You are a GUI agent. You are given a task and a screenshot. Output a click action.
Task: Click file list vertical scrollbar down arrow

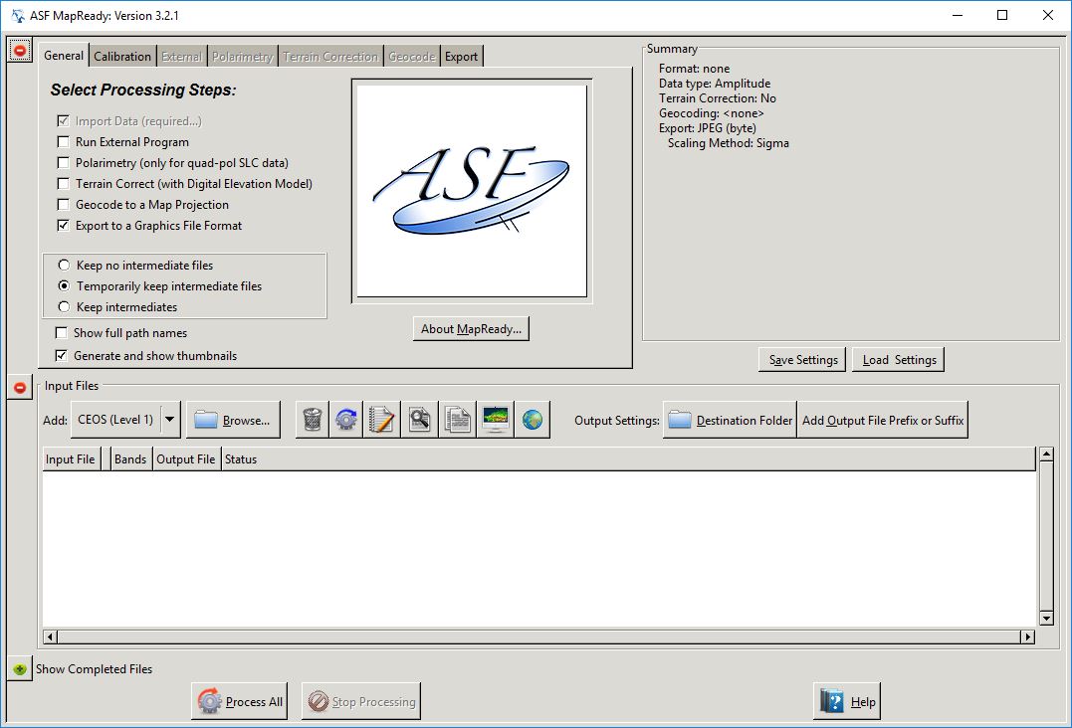point(1046,618)
